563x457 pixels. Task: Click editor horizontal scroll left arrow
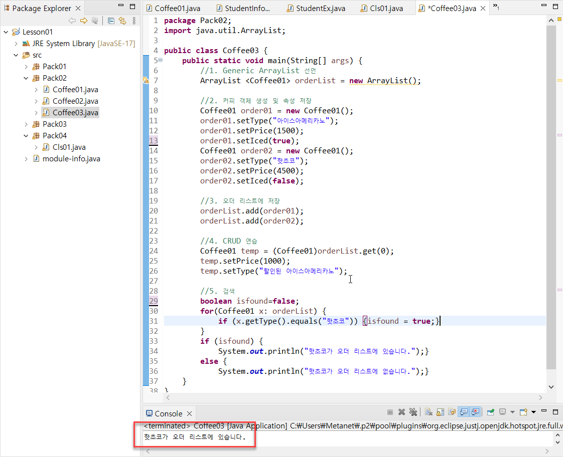tap(168, 397)
